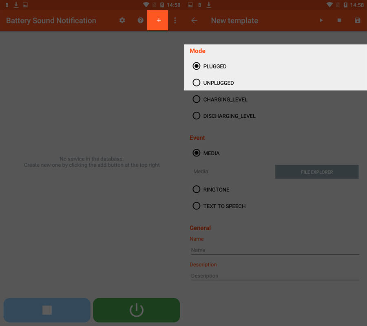Image resolution: width=367 pixels, height=326 pixels.
Task: Open the FILE EXPLORER button
Action: tap(317, 172)
